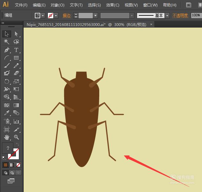Screen dimensions: 202x192
Task: Open the 效果(C) menu
Action: coord(113,5)
